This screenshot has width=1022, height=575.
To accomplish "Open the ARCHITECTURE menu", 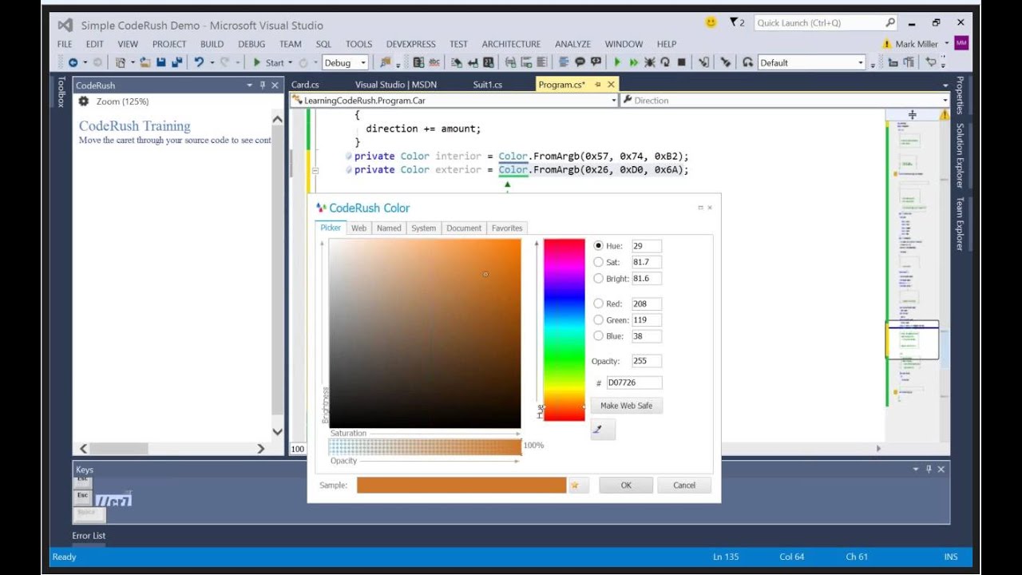I will pos(511,44).
